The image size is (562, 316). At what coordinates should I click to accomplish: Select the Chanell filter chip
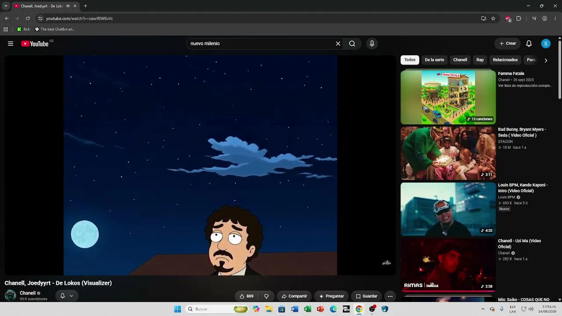tap(460, 60)
